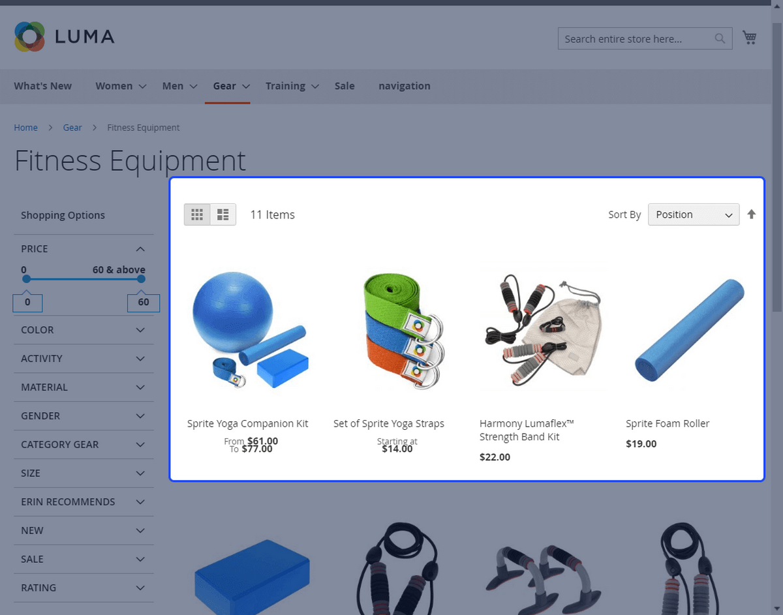
Task: Expand the Material filter
Action: pyautogui.click(x=84, y=387)
